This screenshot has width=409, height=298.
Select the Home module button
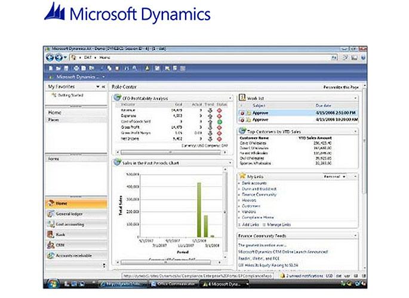tap(76, 203)
